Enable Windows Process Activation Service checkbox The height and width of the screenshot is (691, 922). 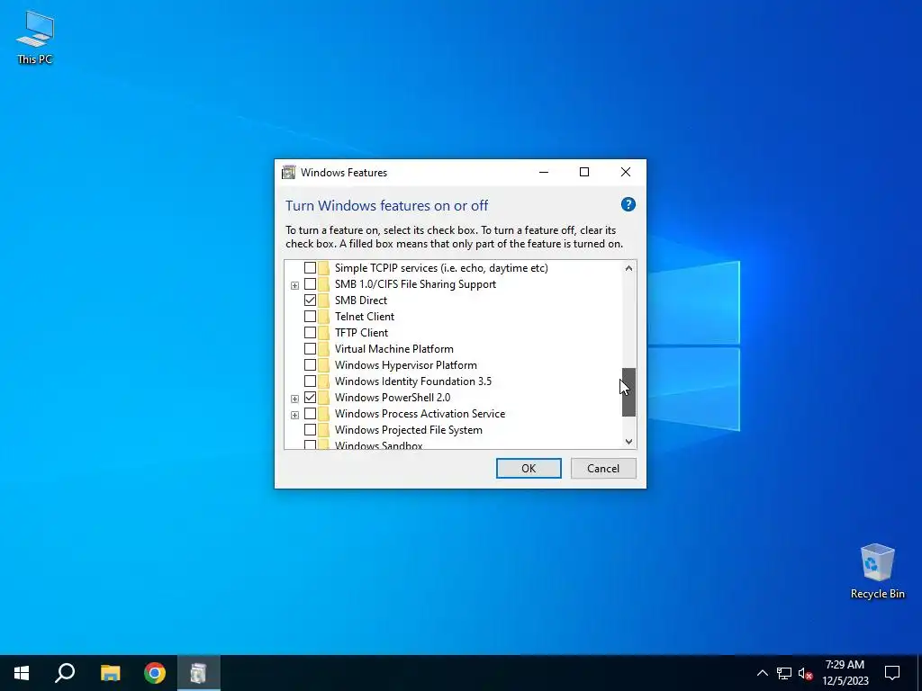[310, 414]
